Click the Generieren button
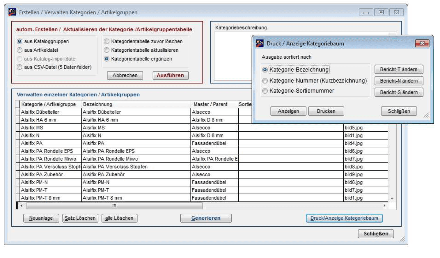This screenshot has height=258, width=440. tap(206, 218)
